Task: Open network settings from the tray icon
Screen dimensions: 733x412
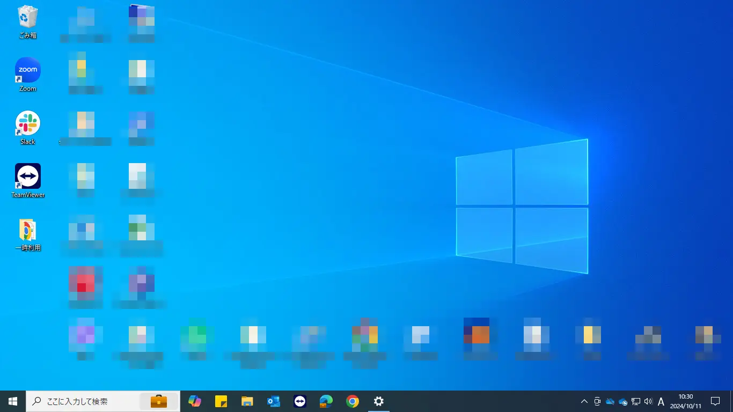Action: 636,401
